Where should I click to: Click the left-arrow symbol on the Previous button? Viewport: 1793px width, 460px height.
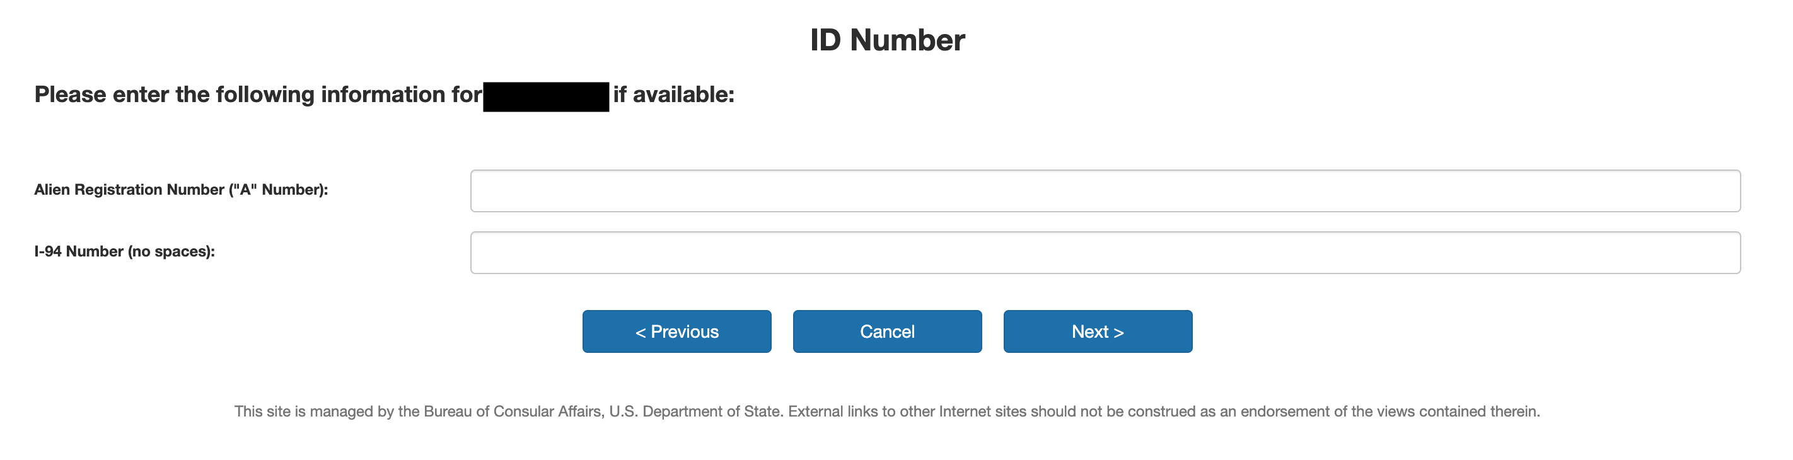pos(641,333)
